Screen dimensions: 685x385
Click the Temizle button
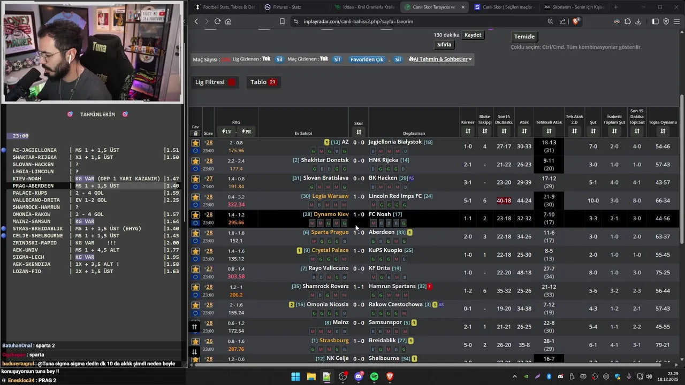point(524,36)
